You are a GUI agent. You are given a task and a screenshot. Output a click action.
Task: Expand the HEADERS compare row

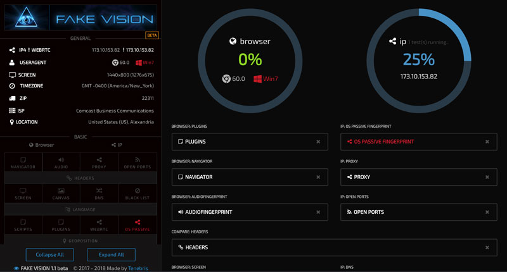tap(335, 247)
